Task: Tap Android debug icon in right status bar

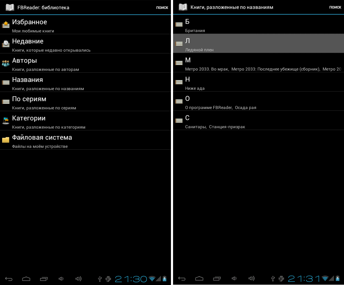Action: tap(281, 279)
